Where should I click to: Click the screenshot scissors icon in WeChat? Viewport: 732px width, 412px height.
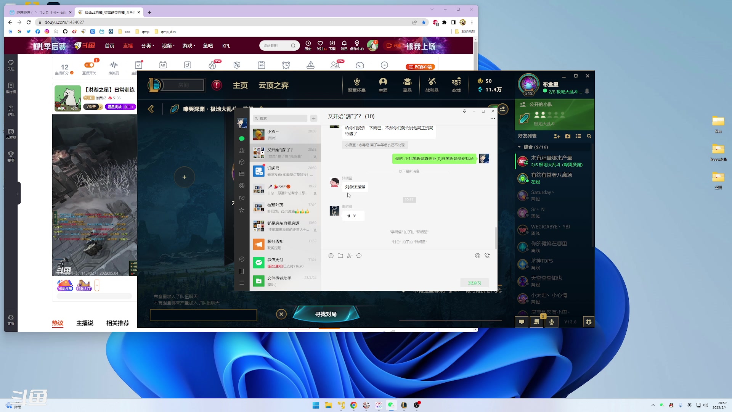tap(350, 256)
